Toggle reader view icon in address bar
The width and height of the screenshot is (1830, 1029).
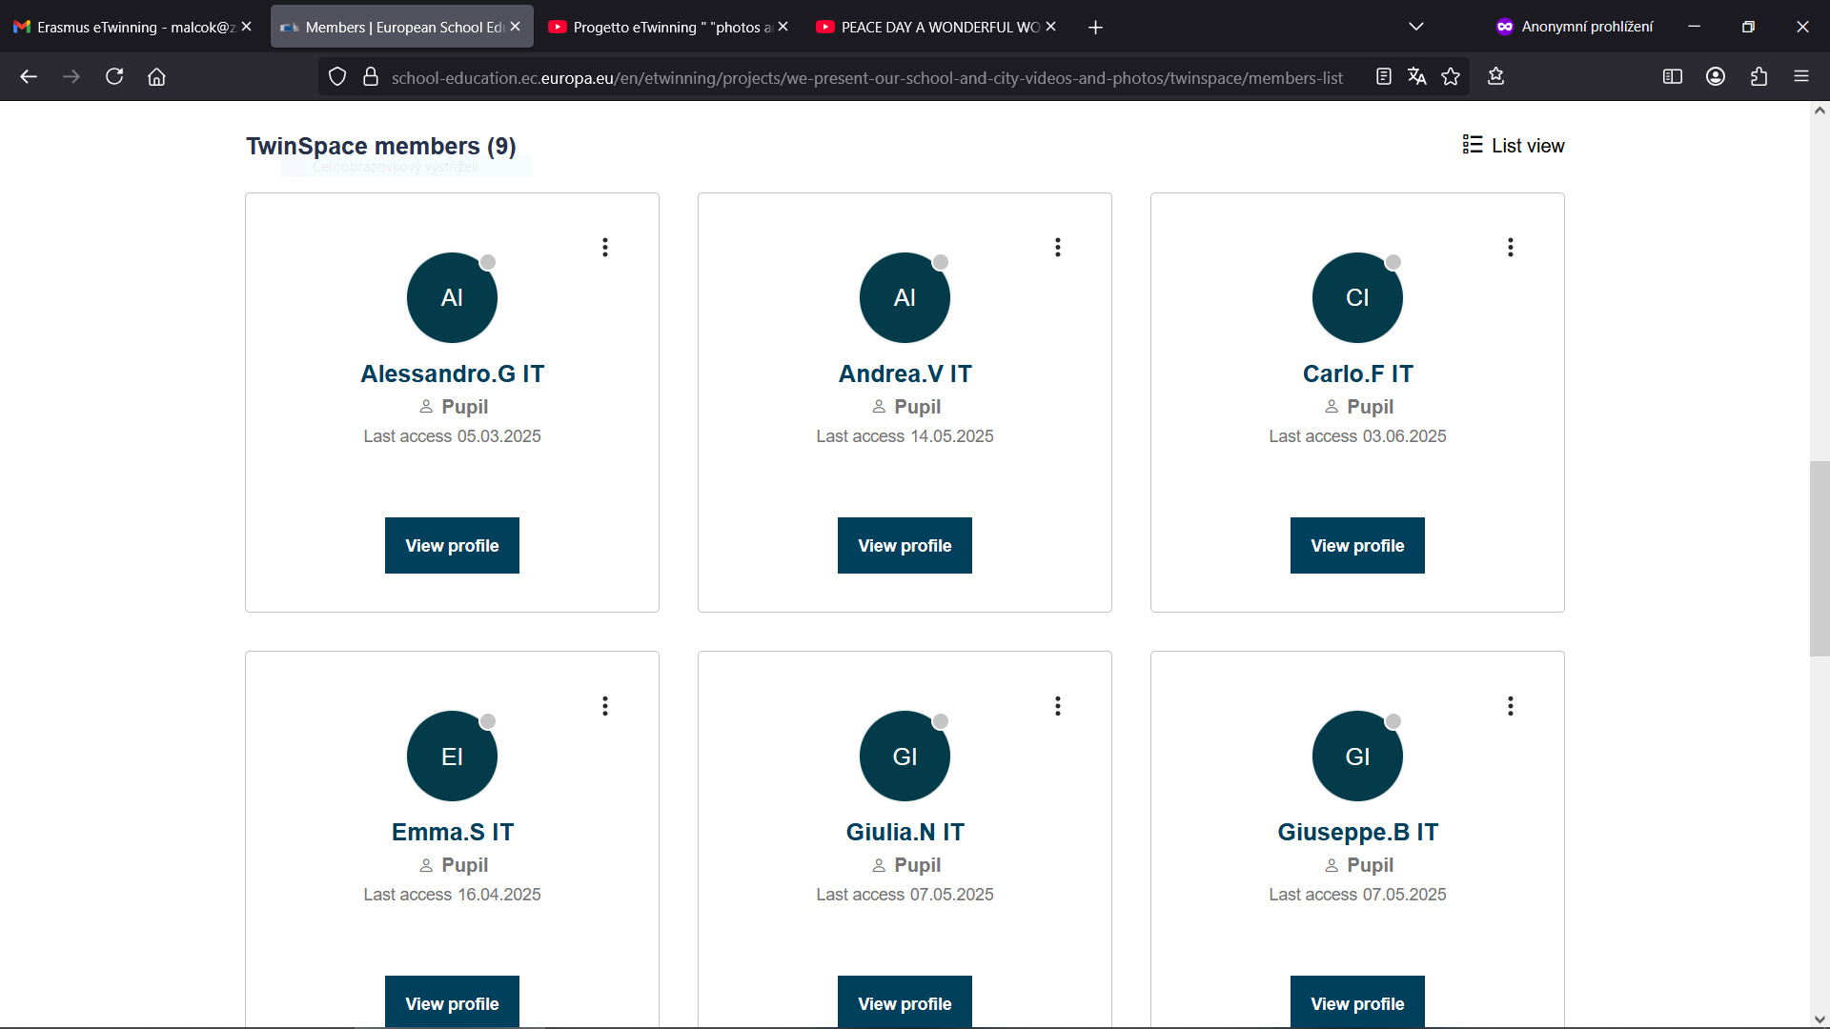point(1383,76)
